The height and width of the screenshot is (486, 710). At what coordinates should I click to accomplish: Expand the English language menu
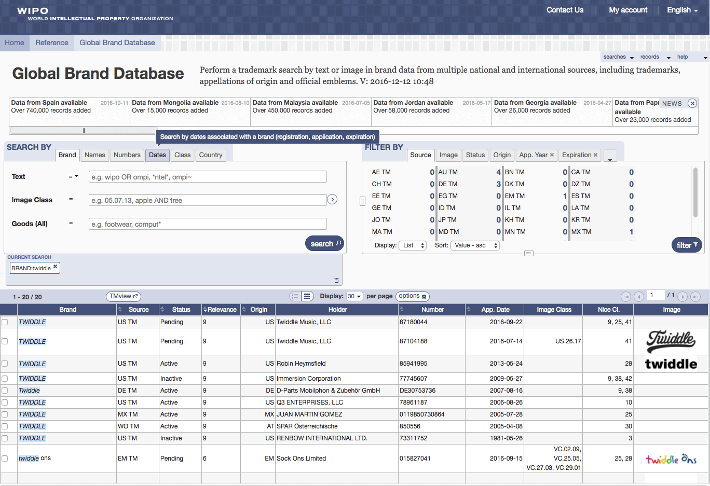682,10
